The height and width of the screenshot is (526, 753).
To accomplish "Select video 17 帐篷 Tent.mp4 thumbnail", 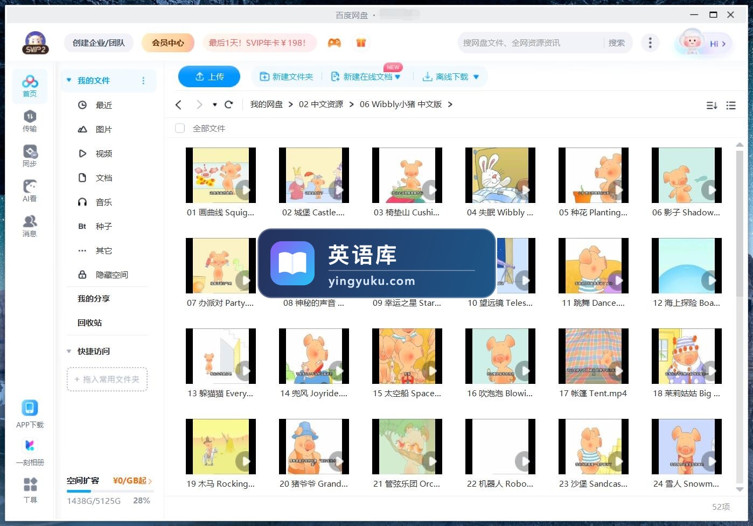I will coord(594,356).
